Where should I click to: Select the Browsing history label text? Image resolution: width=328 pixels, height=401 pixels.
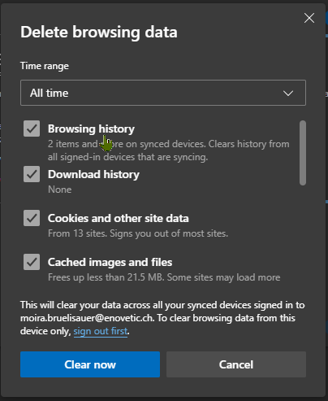click(x=91, y=129)
